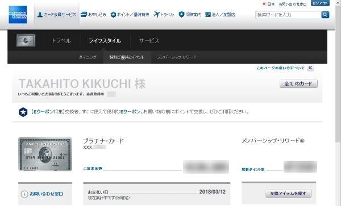
Task: Click the 現在集計中です(仮確定) note
Action: (109, 197)
